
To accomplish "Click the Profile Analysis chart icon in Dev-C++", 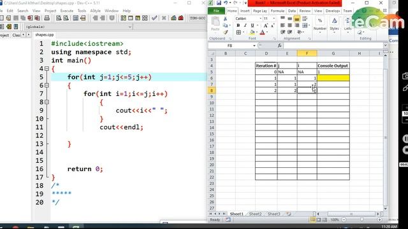I will pos(173,18).
